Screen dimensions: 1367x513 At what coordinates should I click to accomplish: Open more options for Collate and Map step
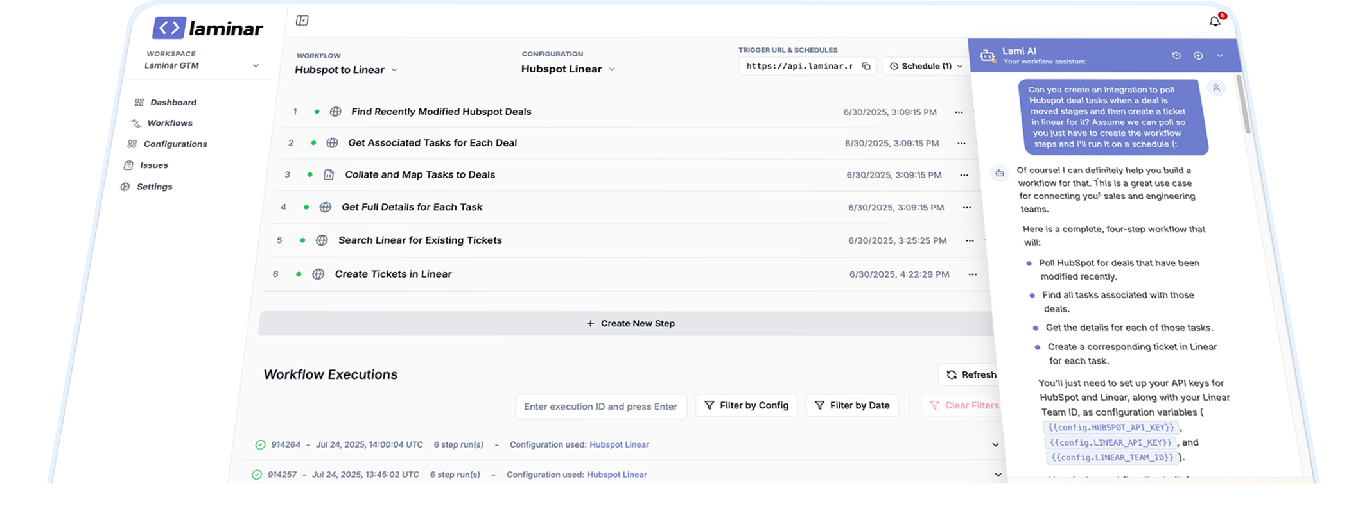964,175
